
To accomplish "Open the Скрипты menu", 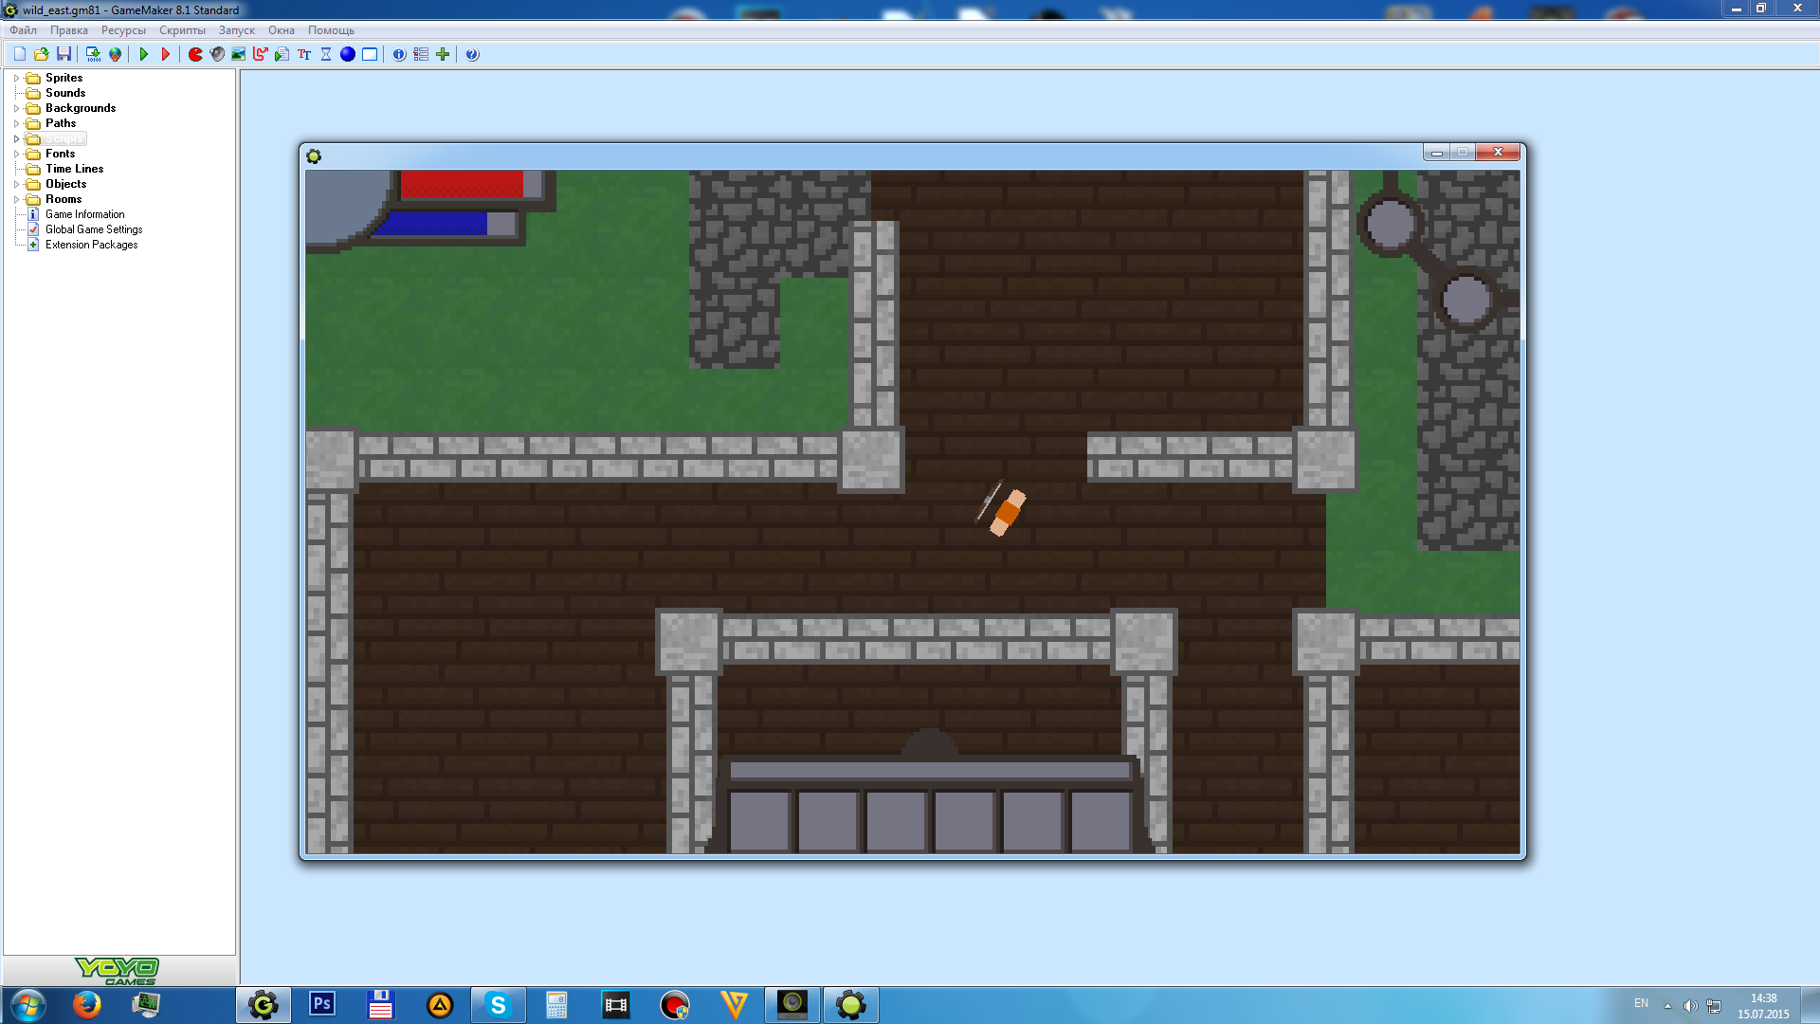I will pos(182,30).
